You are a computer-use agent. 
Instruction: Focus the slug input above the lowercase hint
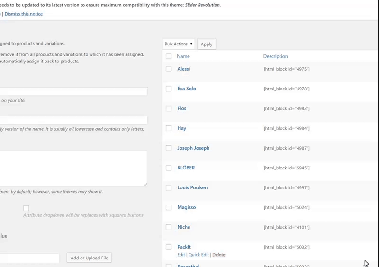pos(73,120)
